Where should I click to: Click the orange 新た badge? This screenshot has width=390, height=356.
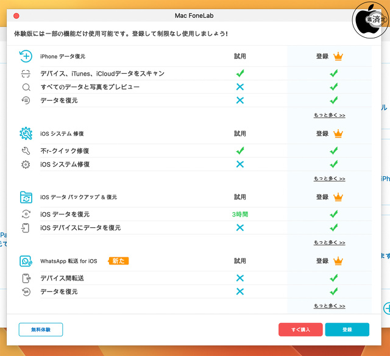point(119,261)
